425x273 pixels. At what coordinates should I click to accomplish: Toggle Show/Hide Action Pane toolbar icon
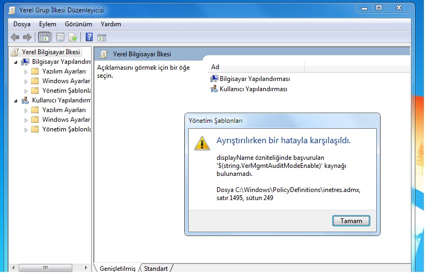(102, 38)
